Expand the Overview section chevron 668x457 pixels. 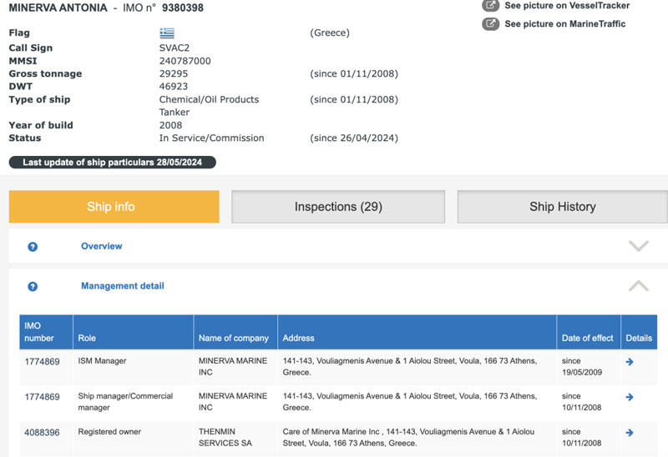coord(639,246)
